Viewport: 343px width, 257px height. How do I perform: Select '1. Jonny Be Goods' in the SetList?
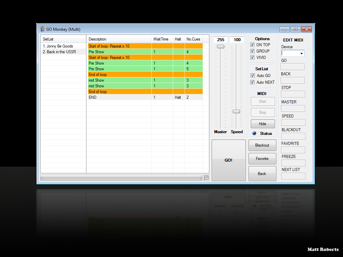[x=58, y=46]
